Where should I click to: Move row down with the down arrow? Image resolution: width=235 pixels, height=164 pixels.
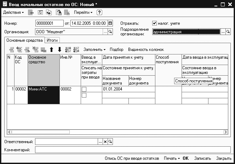click(60, 49)
